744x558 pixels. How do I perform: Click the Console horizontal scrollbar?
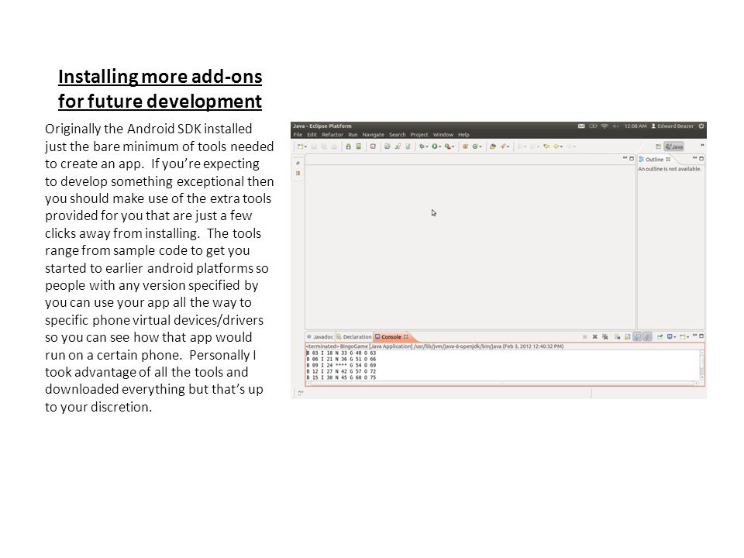tap(502, 383)
